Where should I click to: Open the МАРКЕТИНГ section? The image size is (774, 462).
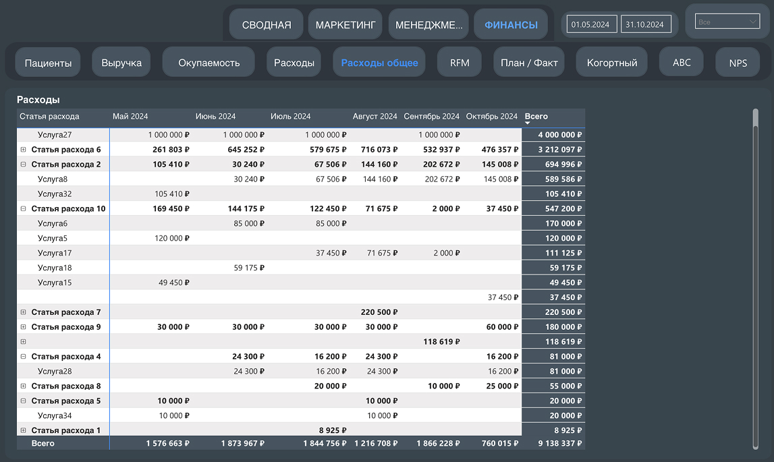tap(346, 25)
